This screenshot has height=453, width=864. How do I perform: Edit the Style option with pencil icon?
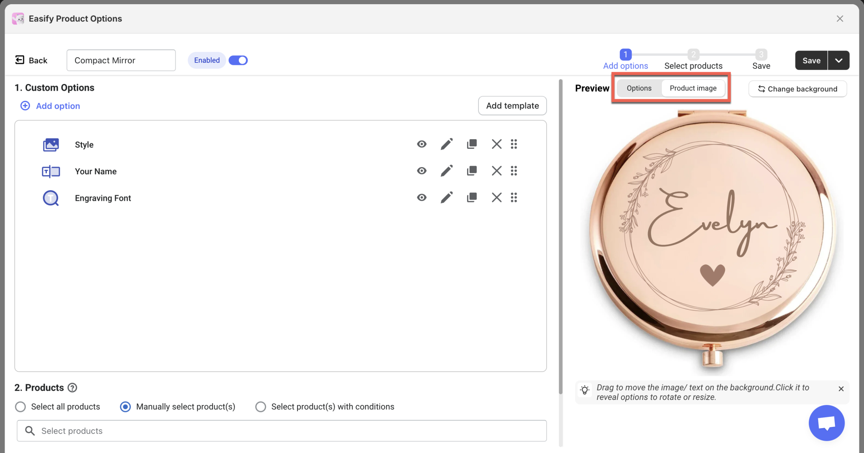click(x=446, y=144)
